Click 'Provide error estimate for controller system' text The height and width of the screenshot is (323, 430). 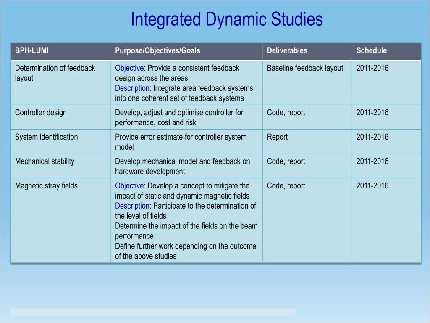pos(181,137)
